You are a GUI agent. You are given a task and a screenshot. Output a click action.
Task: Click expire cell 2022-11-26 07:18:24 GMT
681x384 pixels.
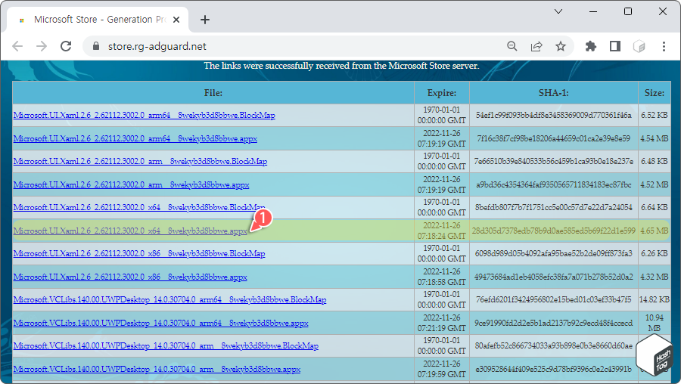pos(442,231)
